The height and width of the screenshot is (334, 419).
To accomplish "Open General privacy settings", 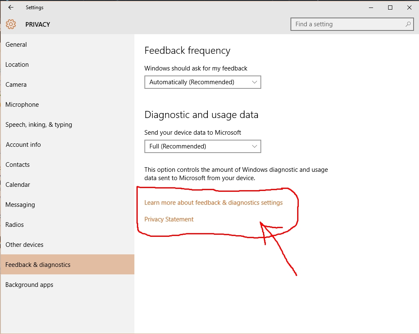I will pyautogui.click(x=16, y=45).
